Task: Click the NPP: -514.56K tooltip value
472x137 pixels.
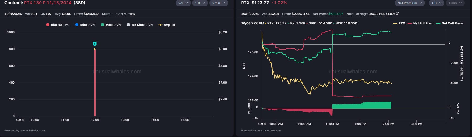Action: 320,23
